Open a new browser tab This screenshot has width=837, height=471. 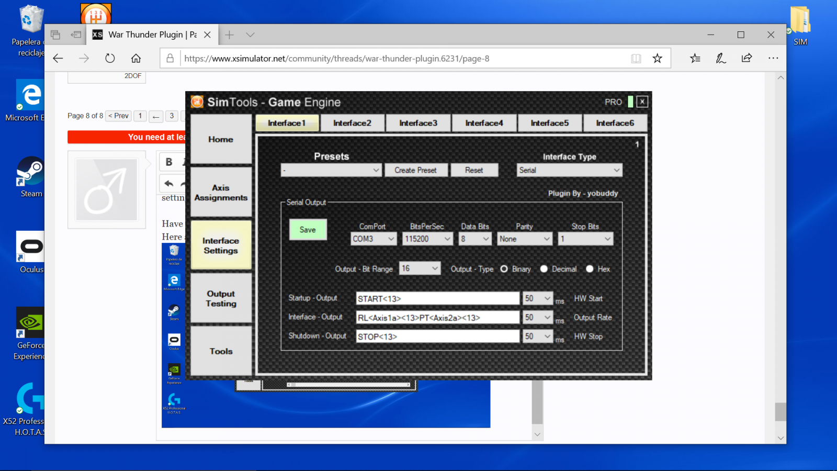[229, 35]
